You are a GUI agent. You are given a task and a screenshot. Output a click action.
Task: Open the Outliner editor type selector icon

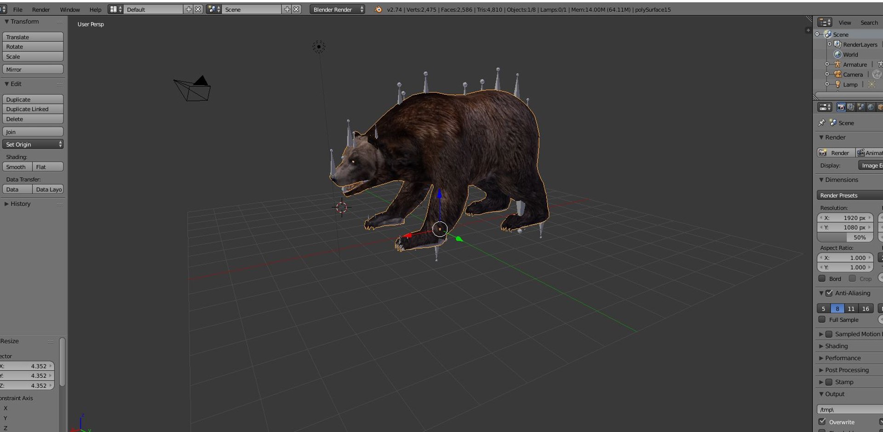(x=825, y=22)
